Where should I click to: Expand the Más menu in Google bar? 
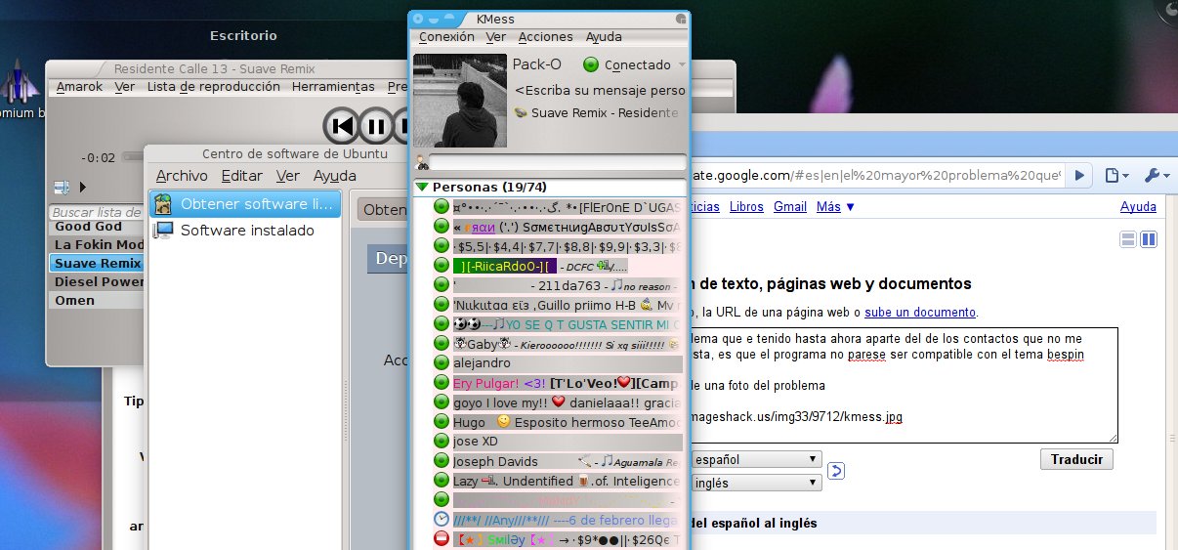tap(835, 207)
